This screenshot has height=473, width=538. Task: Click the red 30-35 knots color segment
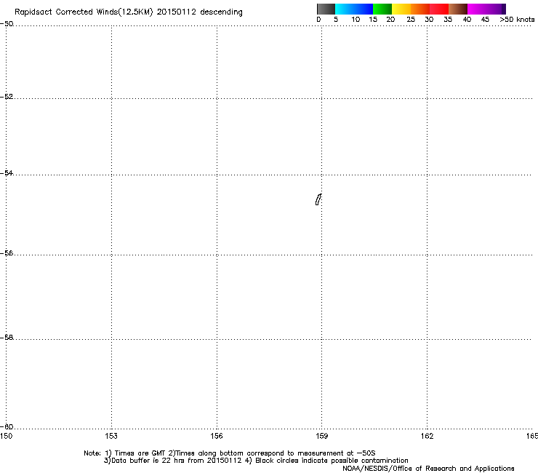click(439, 9)
